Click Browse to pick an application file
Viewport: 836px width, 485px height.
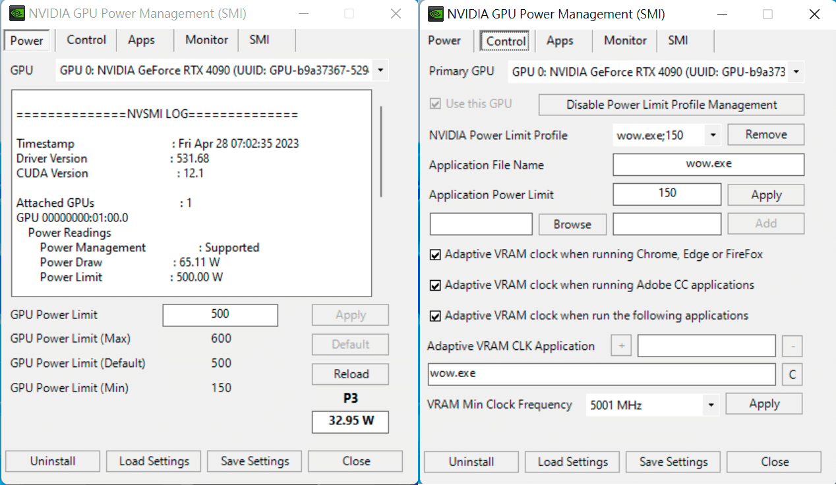(572, 224)
